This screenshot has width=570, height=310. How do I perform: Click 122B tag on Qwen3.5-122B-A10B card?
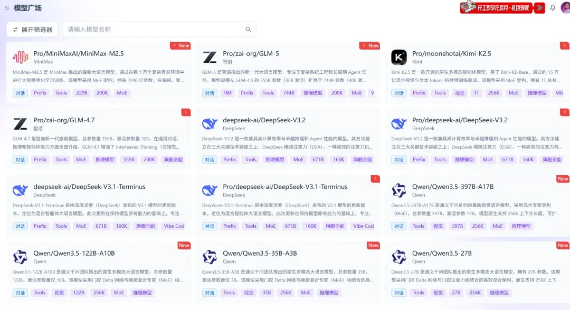click(x=79, y=293)
